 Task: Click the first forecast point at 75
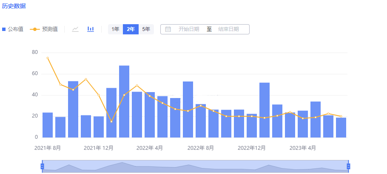48,58
